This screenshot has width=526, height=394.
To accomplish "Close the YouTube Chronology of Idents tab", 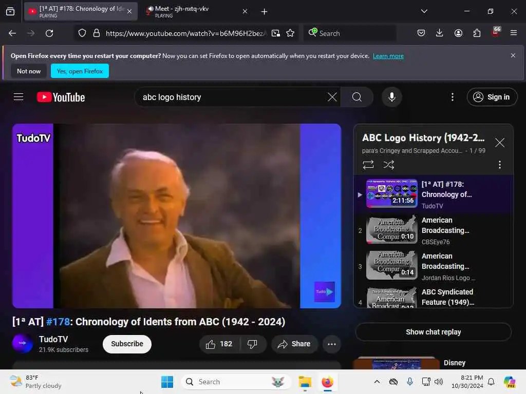I will click(x=129, y=12).
